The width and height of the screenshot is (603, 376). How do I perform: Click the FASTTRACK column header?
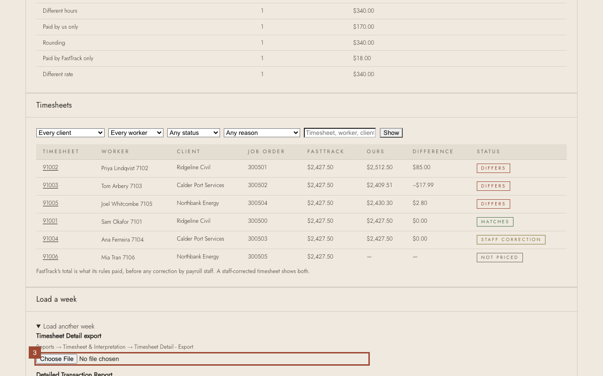click(x=326, y=151)
